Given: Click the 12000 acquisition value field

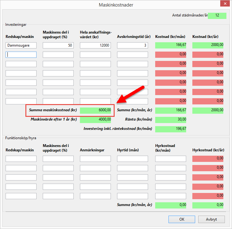Looking at the screenshot, I should [95, 45].
